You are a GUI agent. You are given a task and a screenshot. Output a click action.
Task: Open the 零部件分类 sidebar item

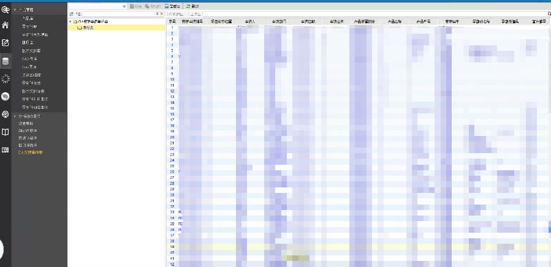pyautogui.click(x=31, y=83)
